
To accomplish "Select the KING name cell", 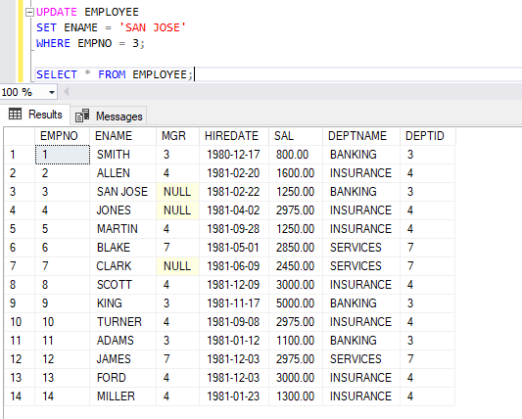I will pos(122,303).
